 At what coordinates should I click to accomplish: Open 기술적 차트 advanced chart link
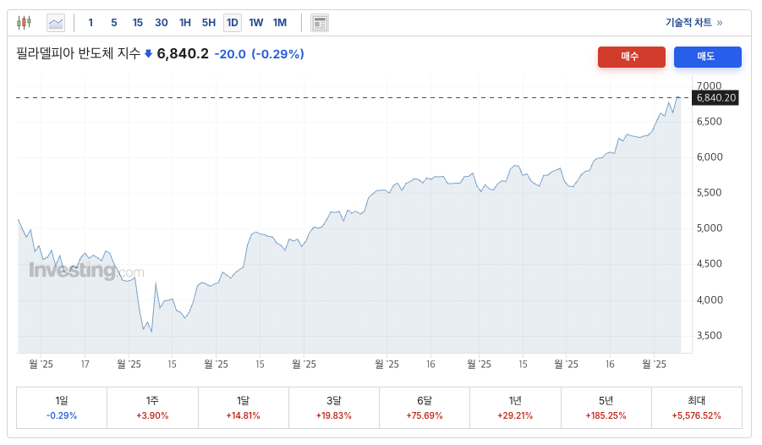pyautogui.click(x=693, y=23)
